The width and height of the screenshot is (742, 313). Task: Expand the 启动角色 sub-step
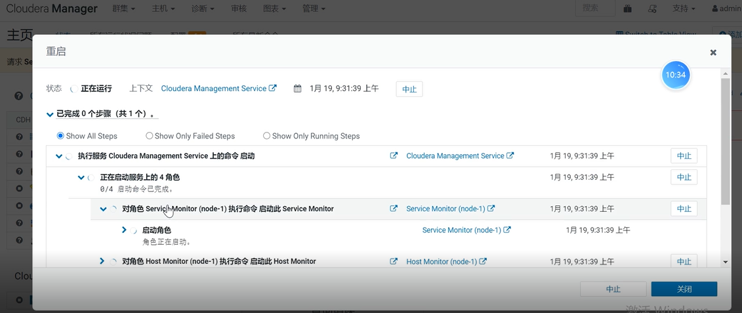(x=124, y=230)
